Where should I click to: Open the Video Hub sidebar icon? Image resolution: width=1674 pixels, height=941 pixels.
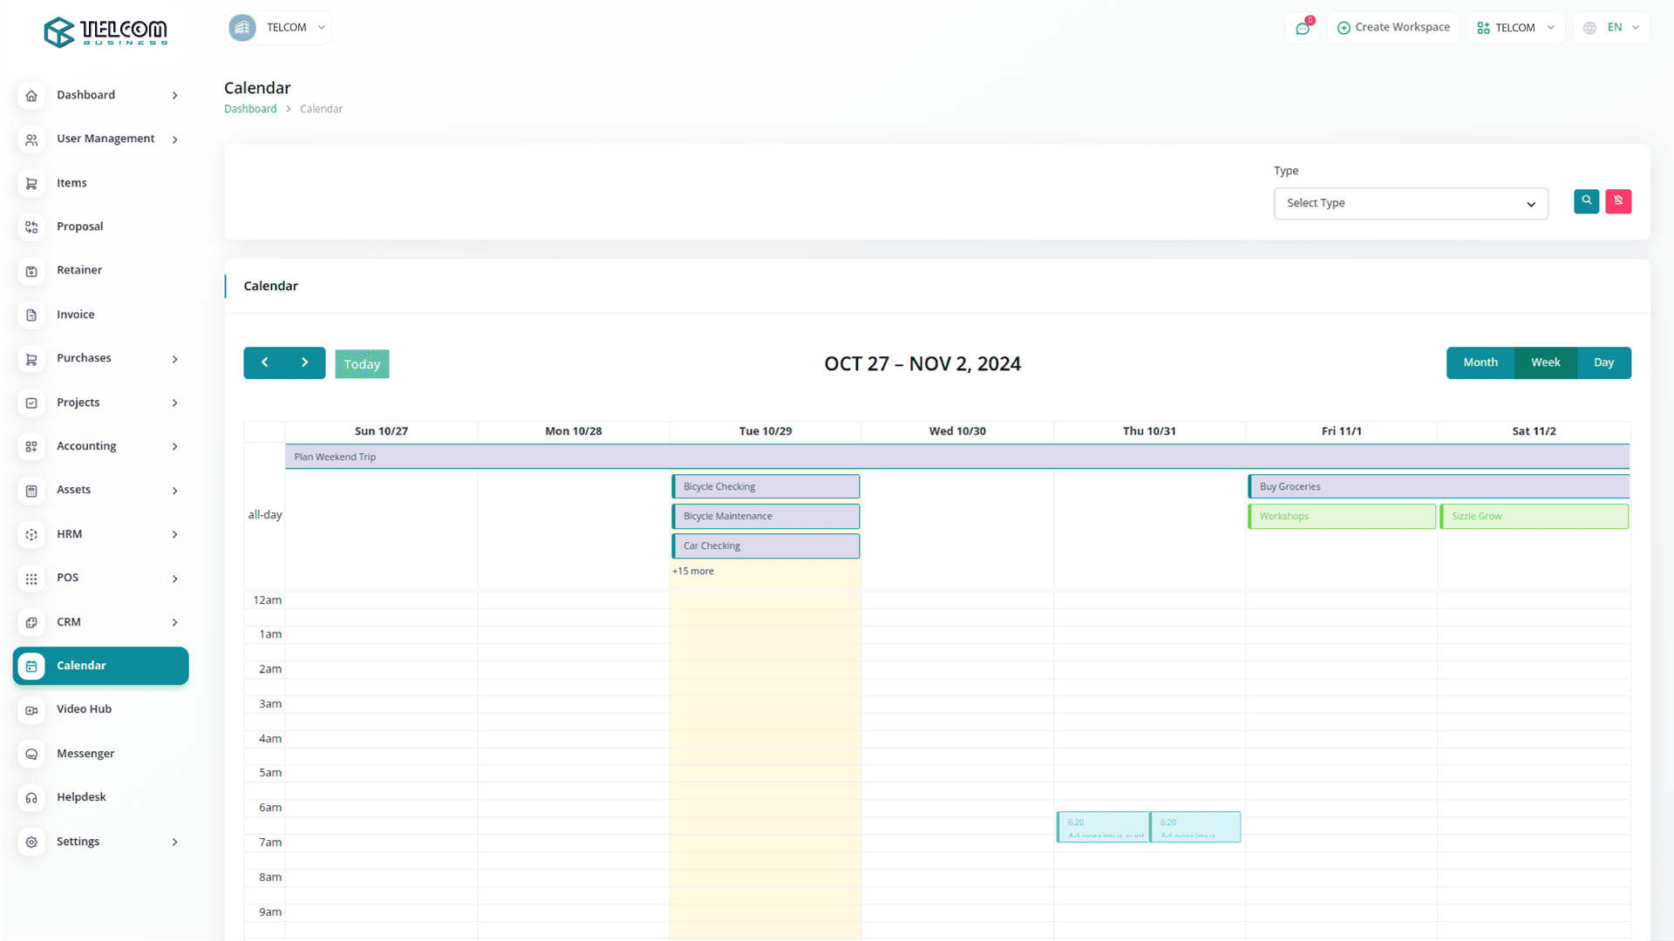click(x=31, y=710)
